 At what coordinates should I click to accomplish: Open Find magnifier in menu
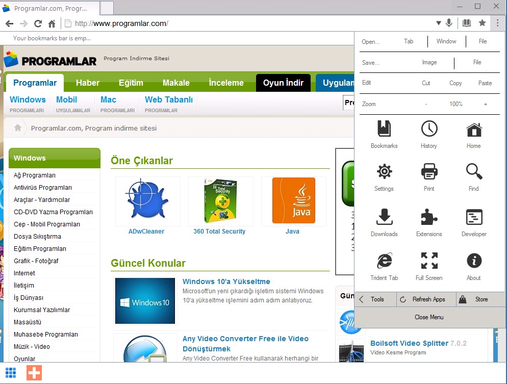tap(474, 171)
